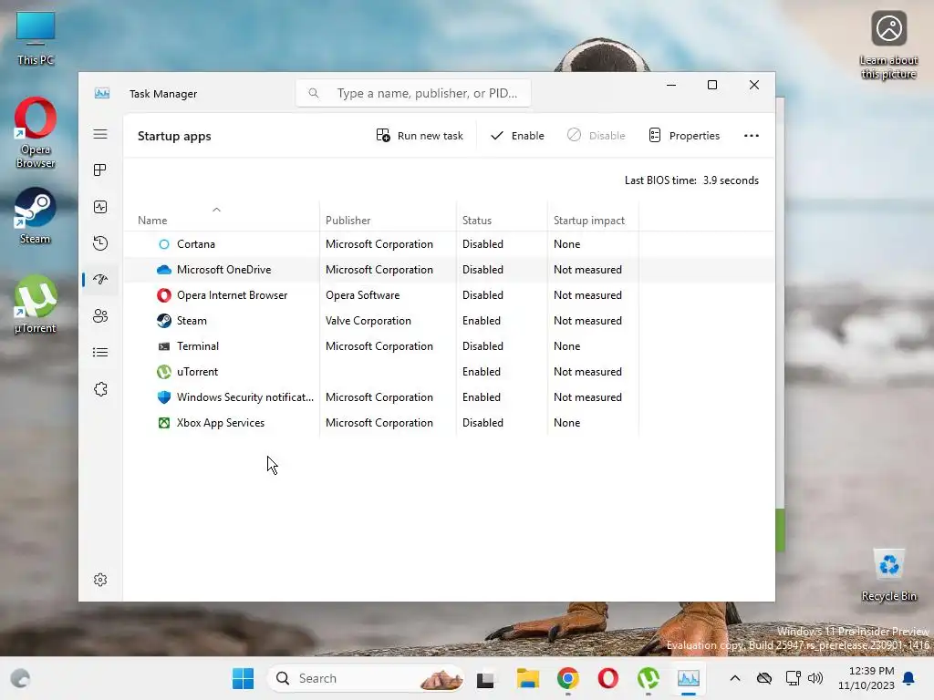Viewport: 934px width, 700px height.
Task: Open Task Manager settings gear
Action: [100, 580]
